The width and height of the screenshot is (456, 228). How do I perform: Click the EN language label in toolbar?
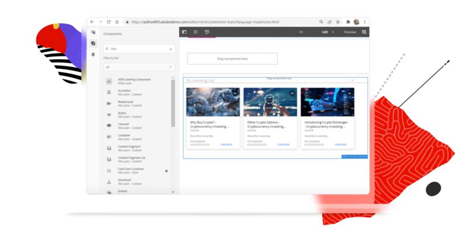pos(301,32)
